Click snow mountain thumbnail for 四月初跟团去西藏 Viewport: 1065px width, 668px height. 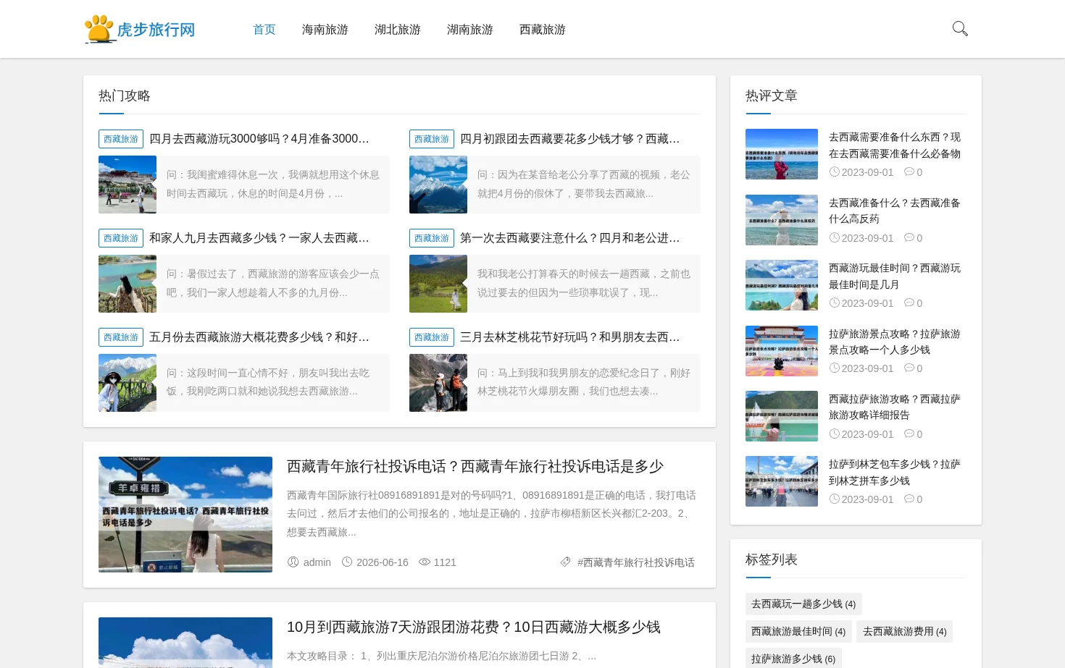pyautogui.click(x=438, y=185)
